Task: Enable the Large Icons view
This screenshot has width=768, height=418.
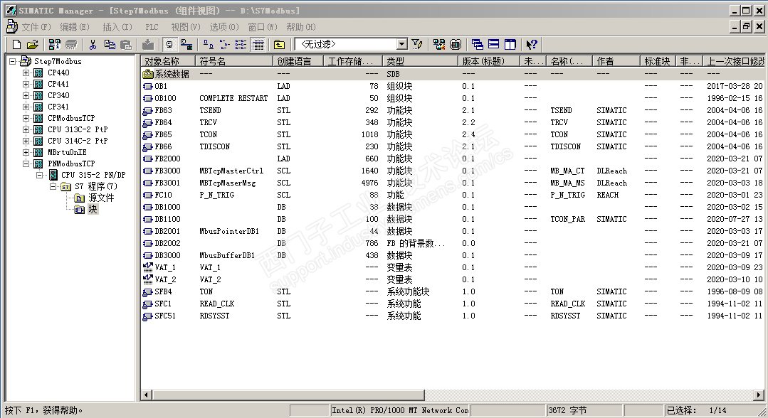Action: tap(208, 45)
